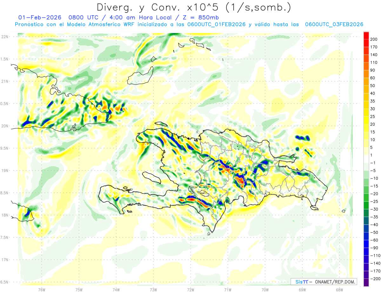Click the 73W longitude label
Viewport: 381px width, 294px height.
[153, 290]
